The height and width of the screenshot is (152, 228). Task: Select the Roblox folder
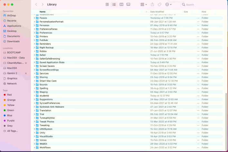tap(128, 51)
